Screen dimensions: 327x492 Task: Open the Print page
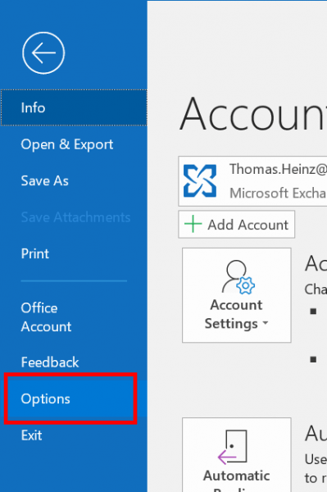click(34, 253)
